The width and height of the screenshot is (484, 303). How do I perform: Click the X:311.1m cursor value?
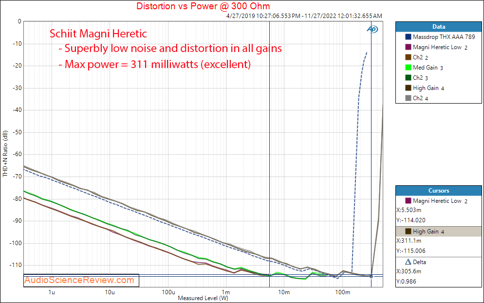409,240
